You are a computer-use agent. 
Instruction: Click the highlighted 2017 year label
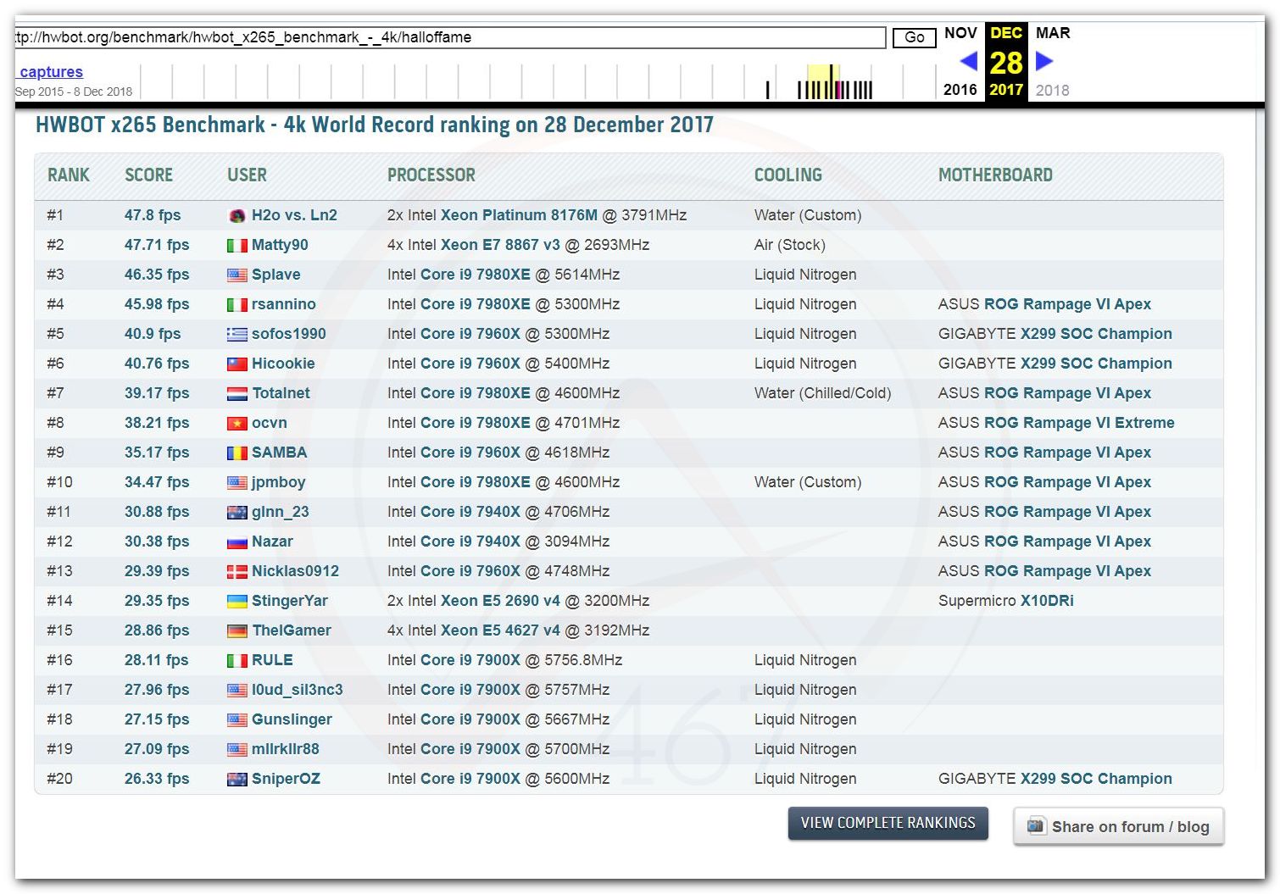[1006, 90]
